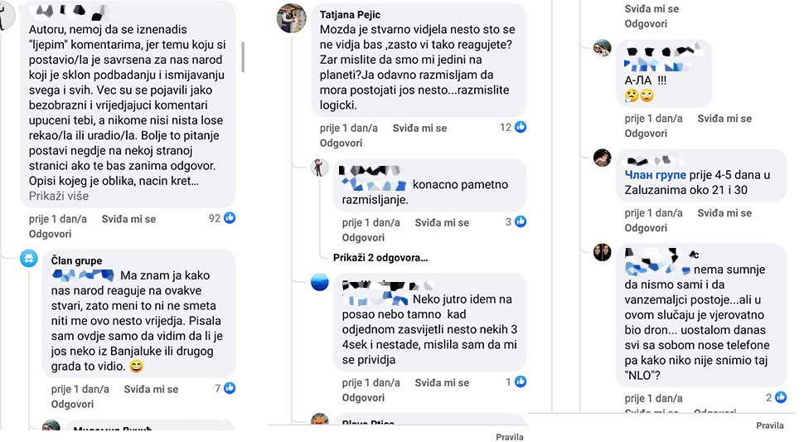The image size is (804, 442).
Task: Click the like icon beside 3 reactions
Action: pyautogui.click(x=521, y=221)
